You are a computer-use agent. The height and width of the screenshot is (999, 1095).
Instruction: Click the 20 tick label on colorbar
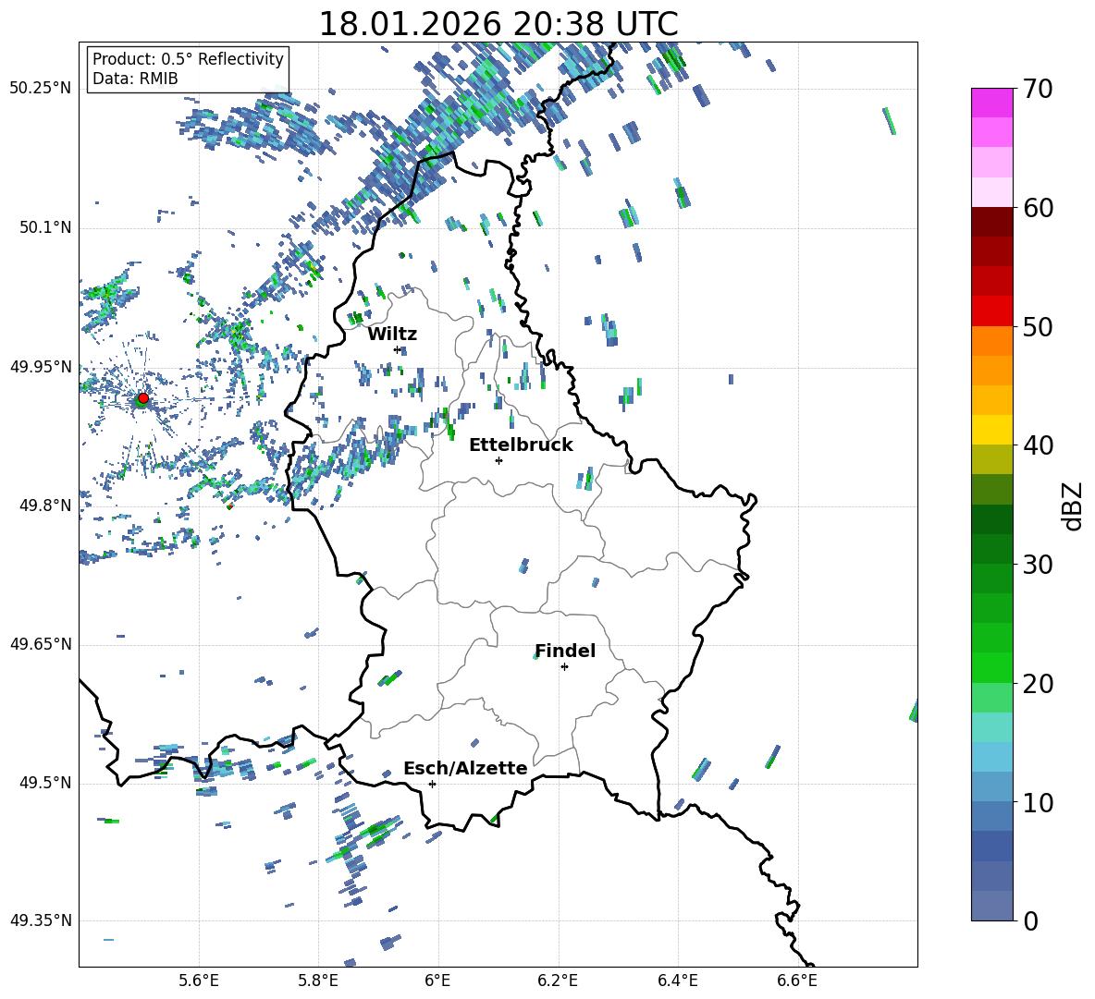coord(1037,684)
